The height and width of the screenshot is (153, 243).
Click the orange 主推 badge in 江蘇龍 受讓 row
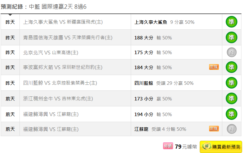click(214, 129)
